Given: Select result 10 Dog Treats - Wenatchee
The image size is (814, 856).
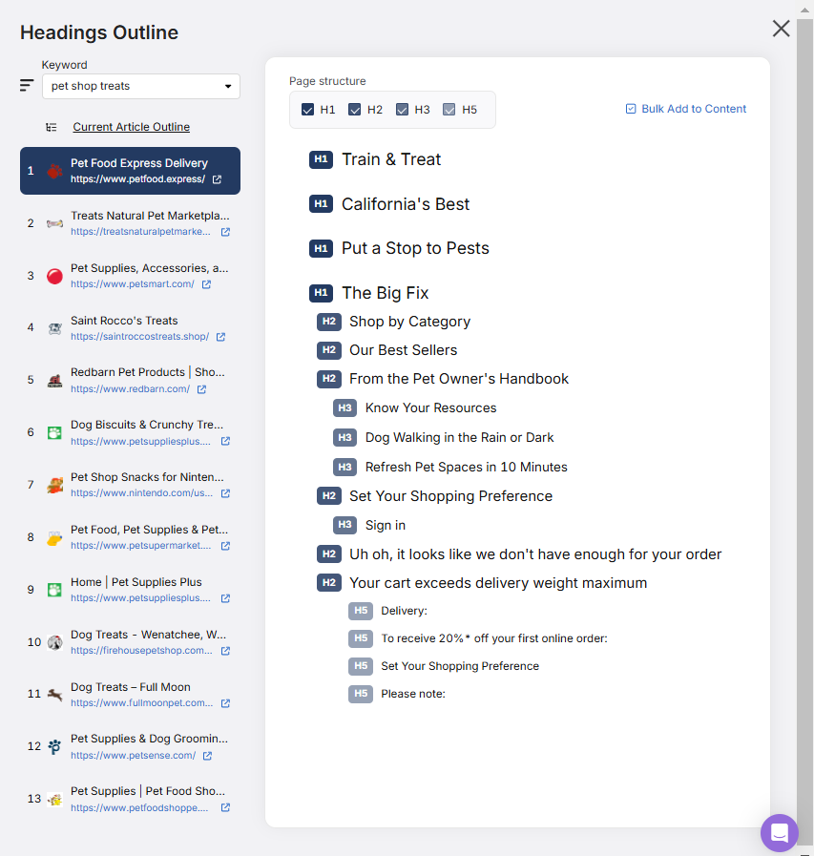Looking at the screenshot, I should tap(130, 642).
